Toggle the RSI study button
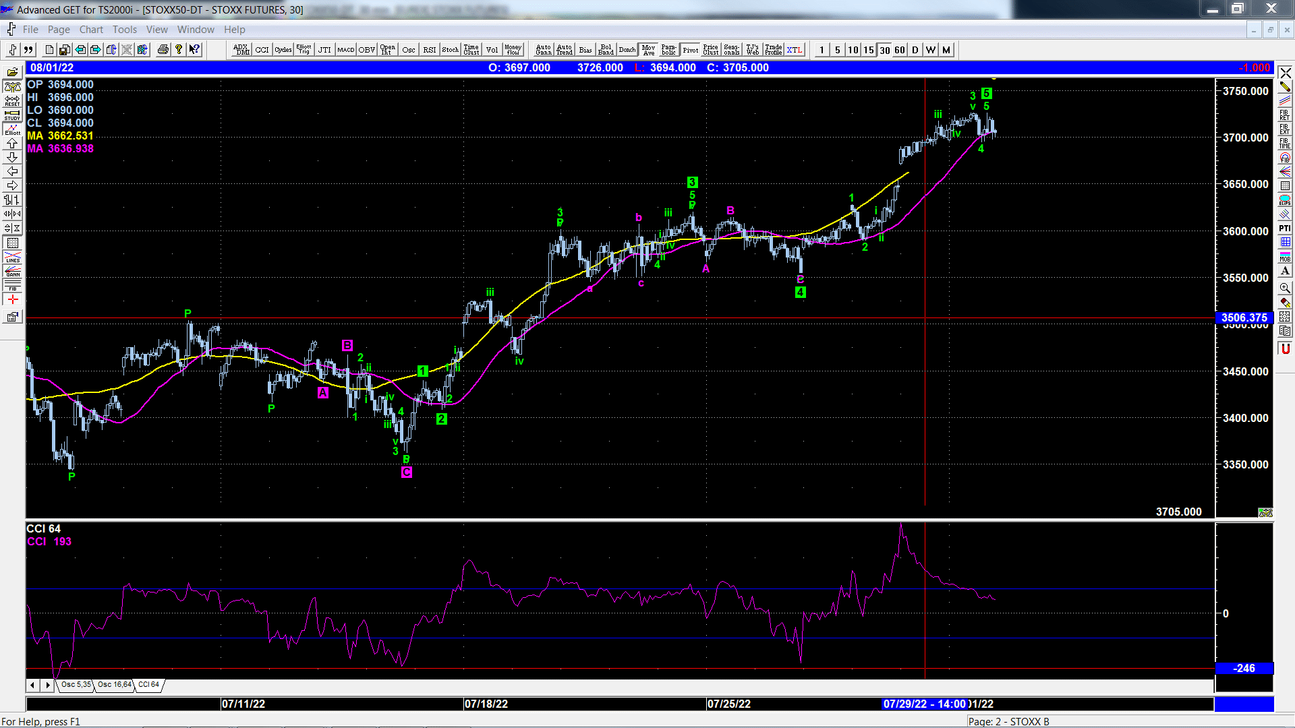 429,50
